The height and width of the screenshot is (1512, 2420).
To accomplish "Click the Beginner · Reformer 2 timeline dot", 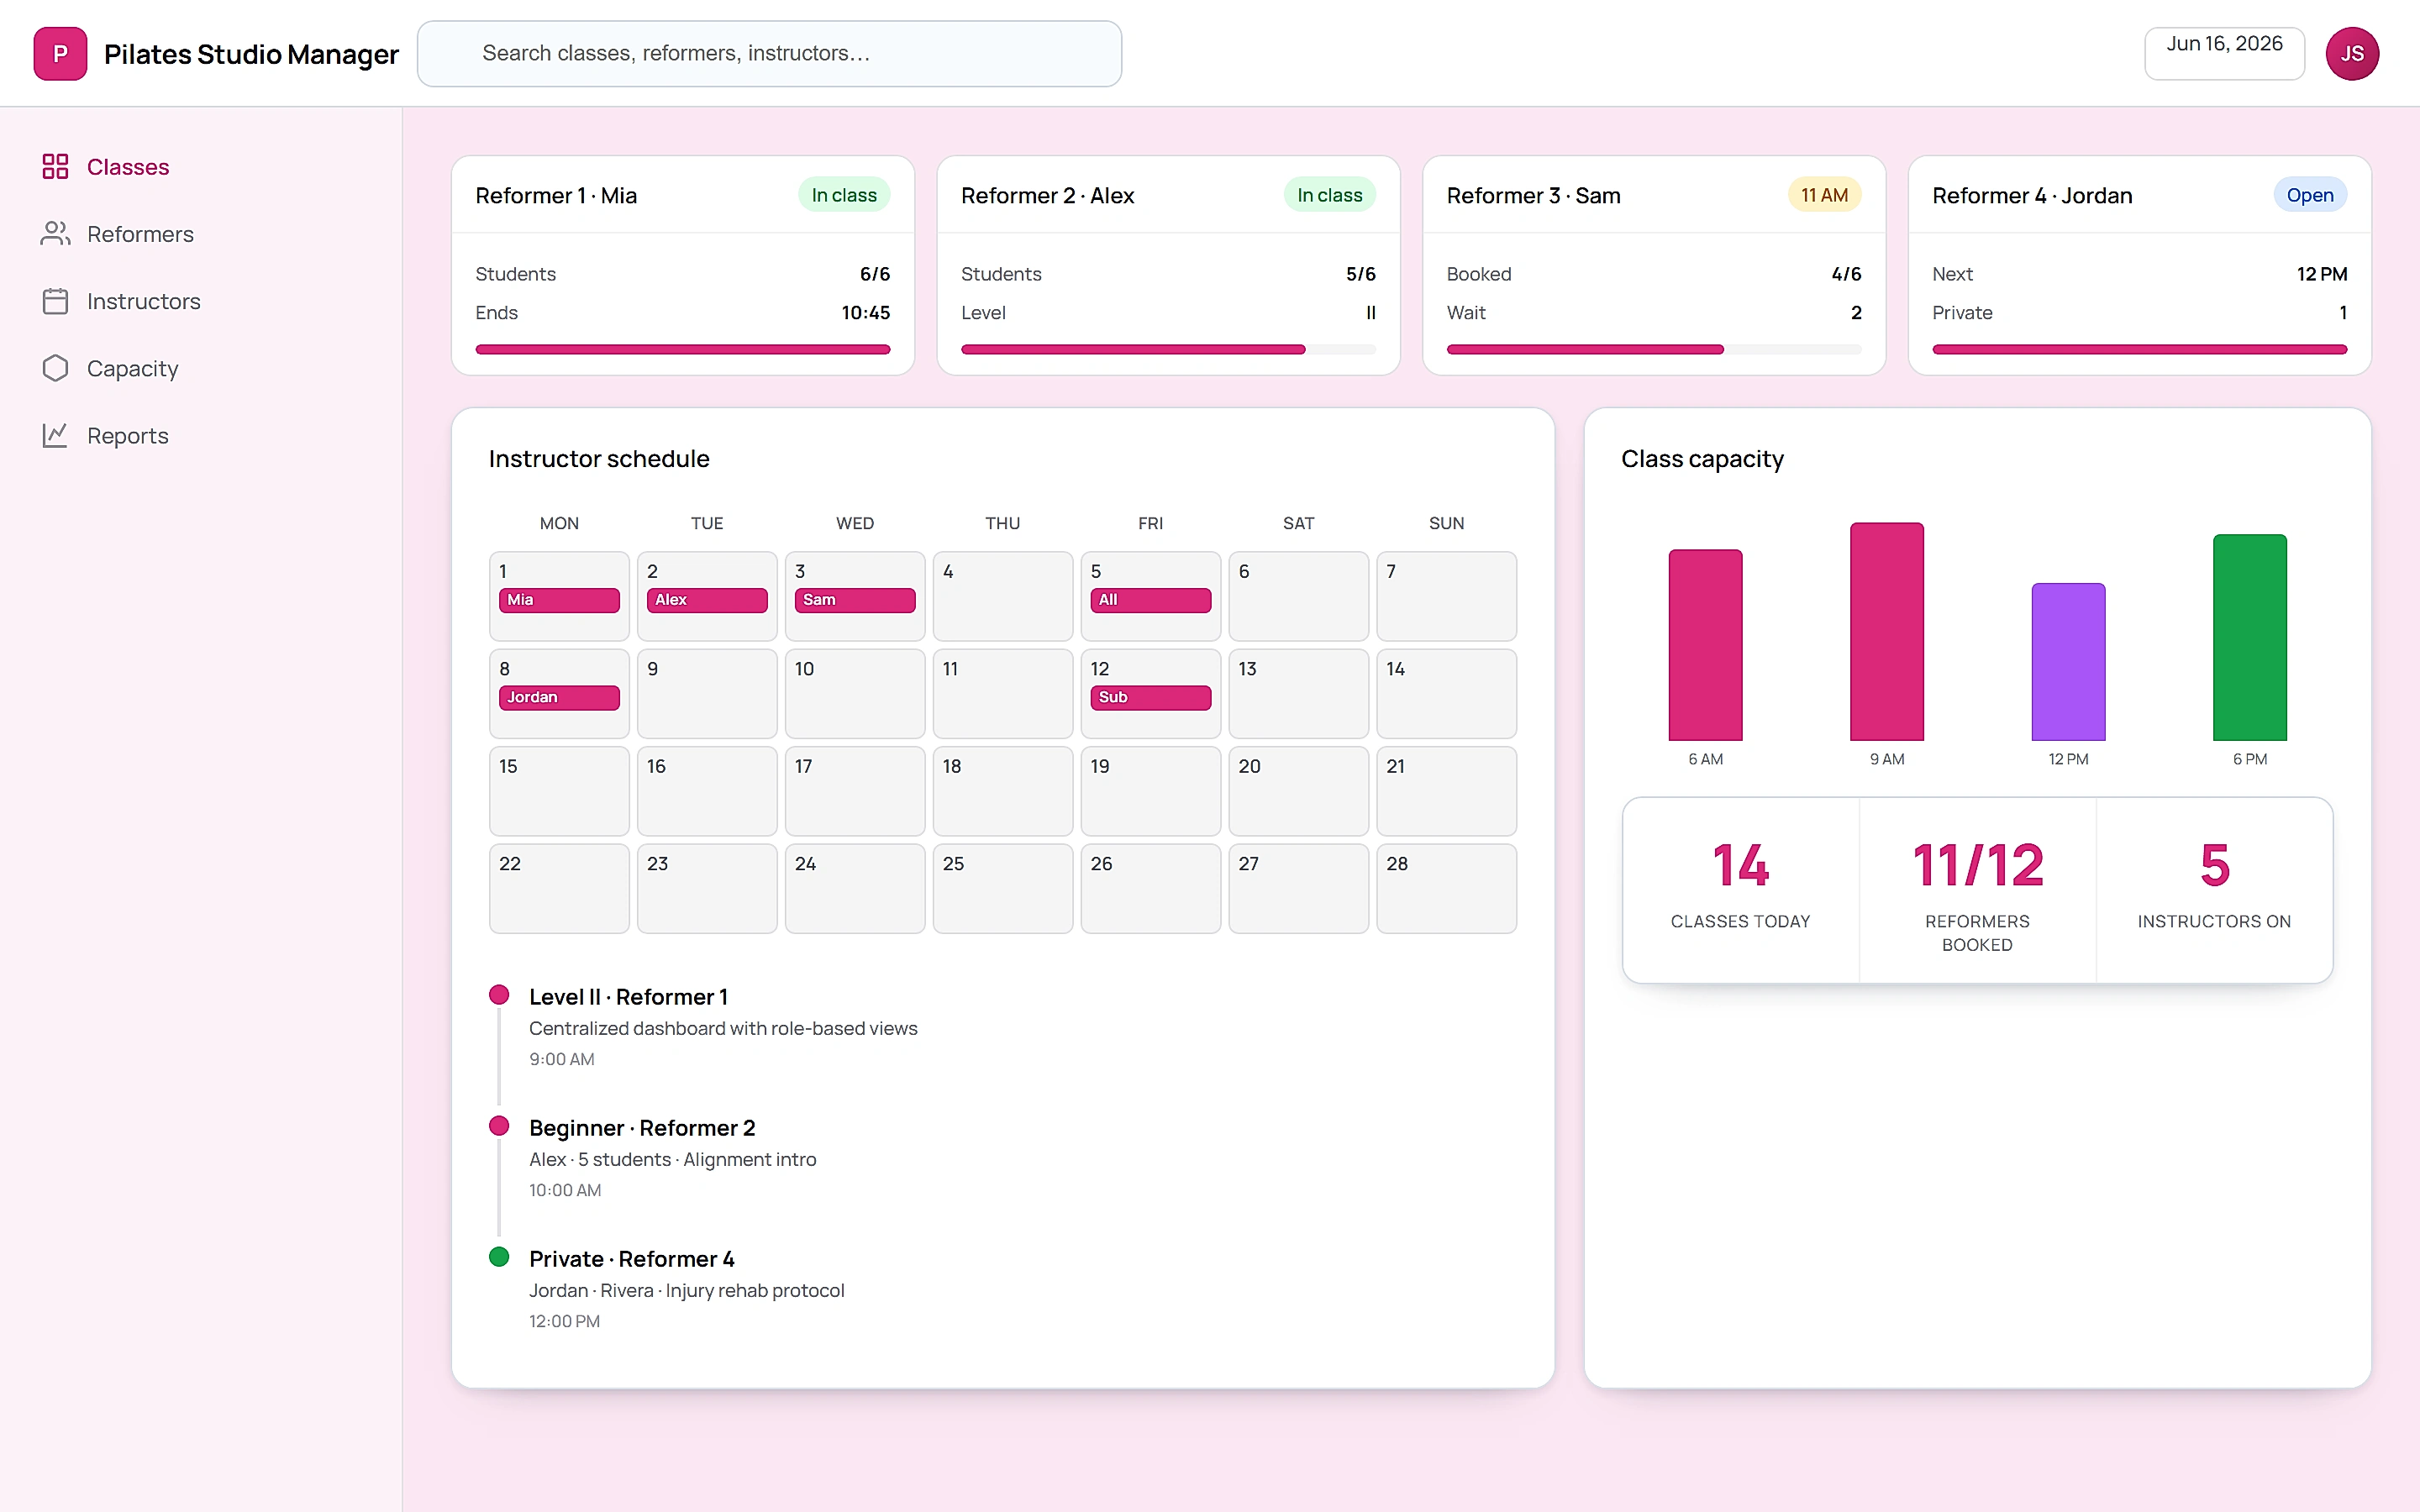I will point(499,1126).
